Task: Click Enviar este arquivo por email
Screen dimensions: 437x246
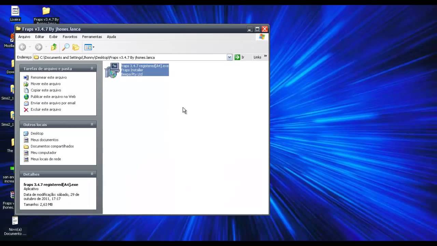Action: pos(53,103)
